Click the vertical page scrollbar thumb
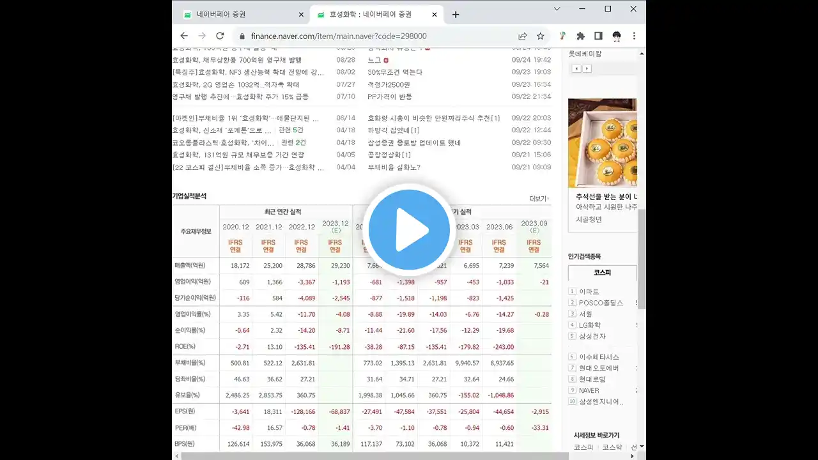The image size is (818, 460). (x=642, y=259)
